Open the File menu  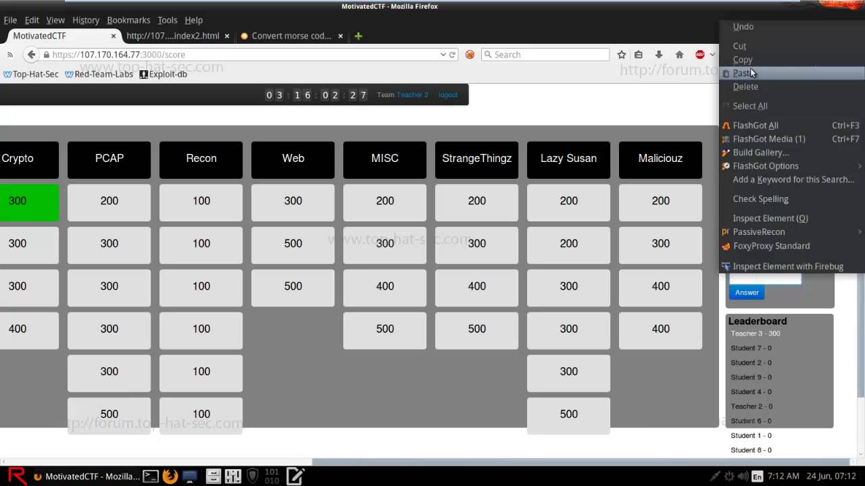[x=10, y=20]
